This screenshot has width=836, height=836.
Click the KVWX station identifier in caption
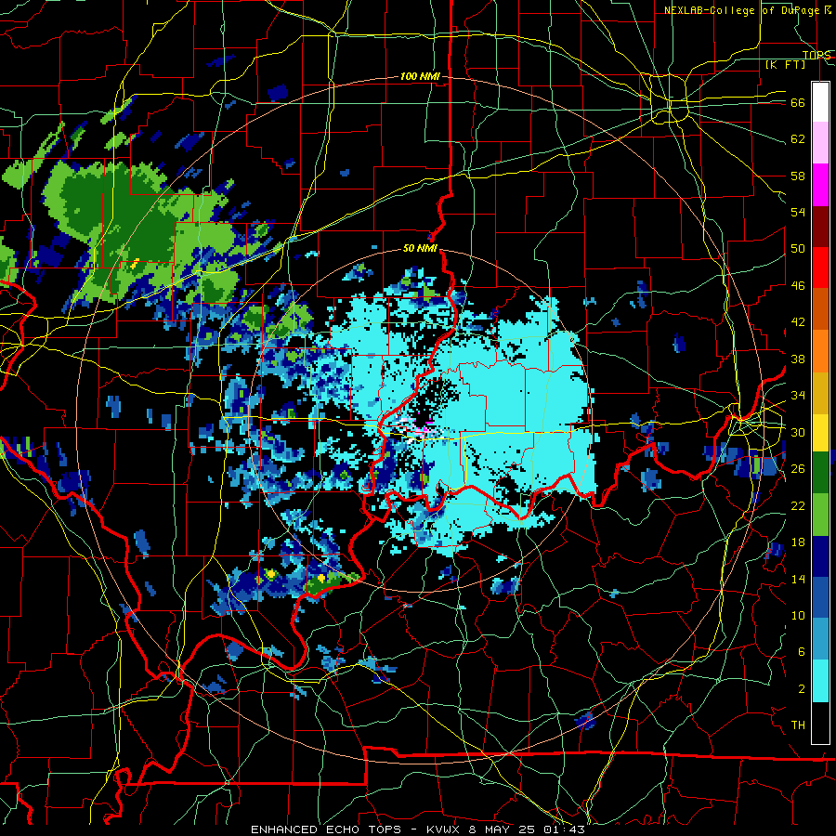445,829
